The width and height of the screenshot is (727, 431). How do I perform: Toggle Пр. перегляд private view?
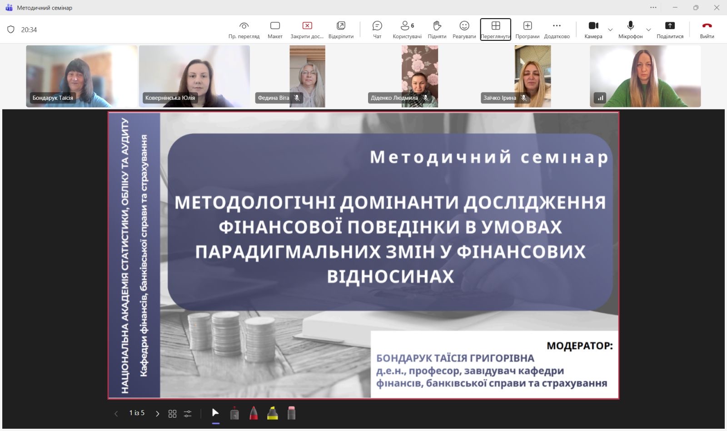pyautogui.click(x=244, y=29)
